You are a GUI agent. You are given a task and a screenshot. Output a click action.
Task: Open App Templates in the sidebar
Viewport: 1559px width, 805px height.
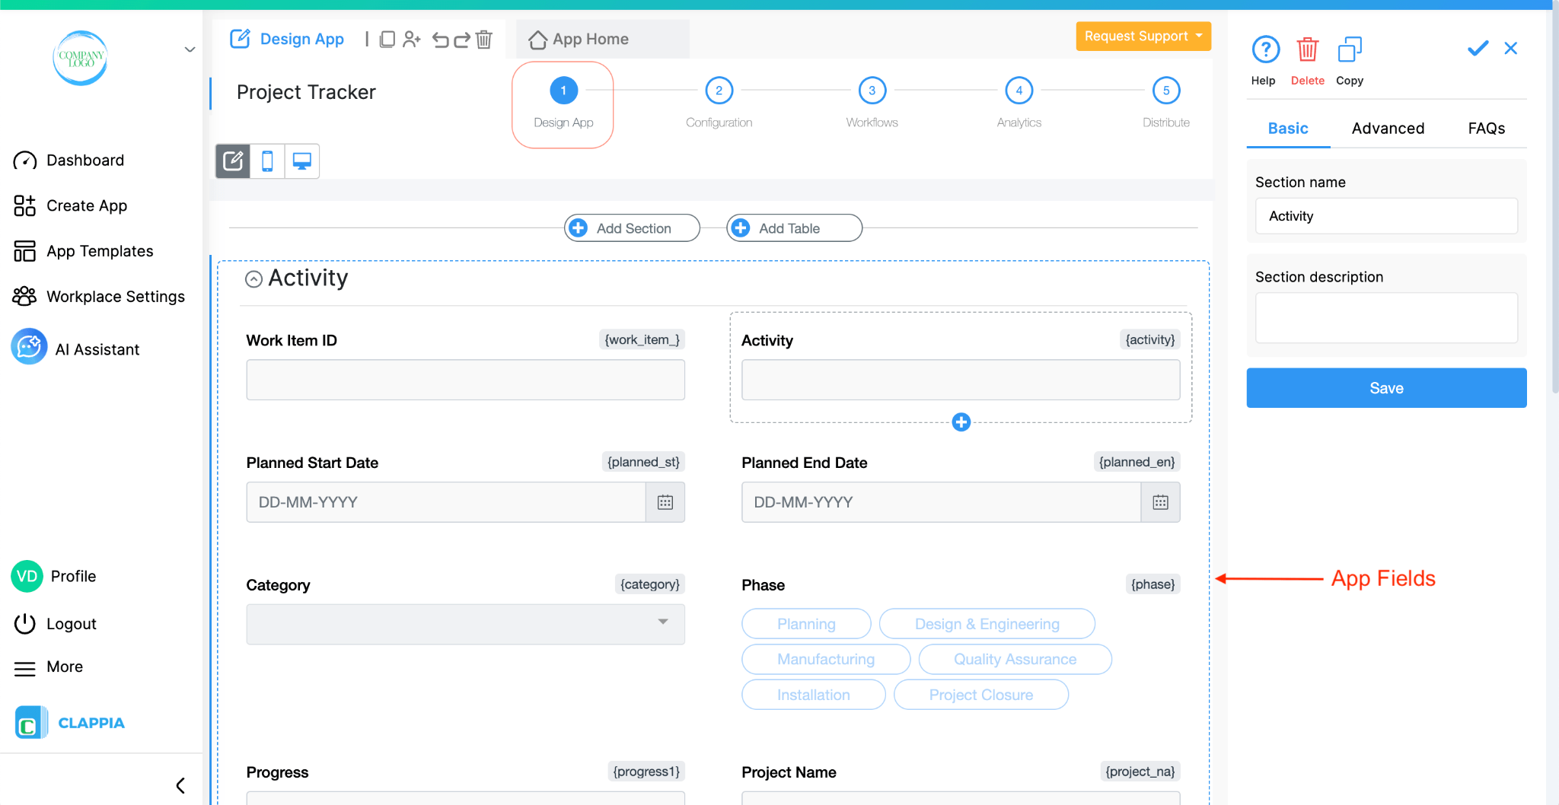(x=83, y=251)
